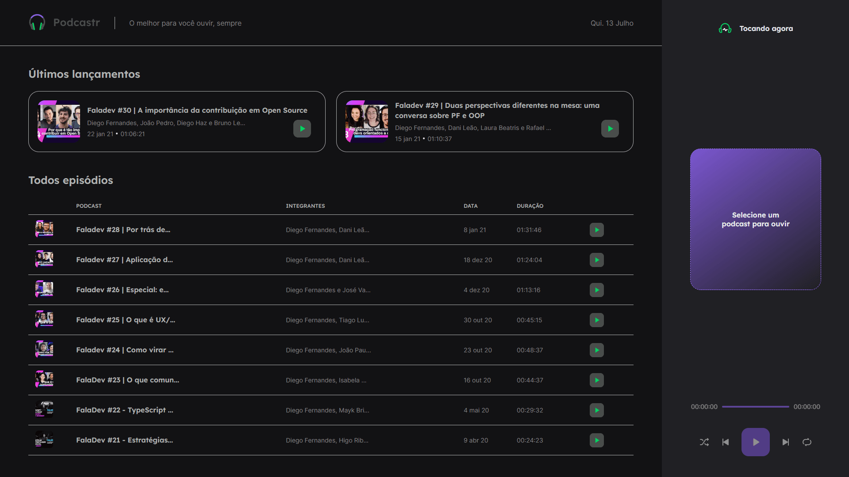Click the FalaDev #23 episode thumbnail
The width and height of the screenshot is (849, 477).
pos(44,379)
